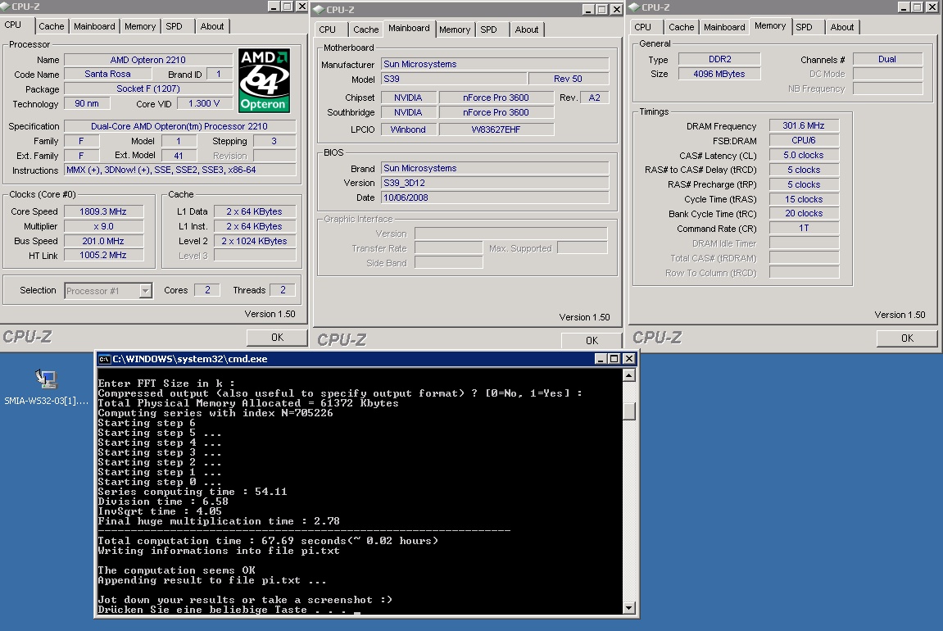This screenshot has height=631, width=943.
Task: Click the Specification field Dual-Core AMD Opteron
Action: point(179,126)
